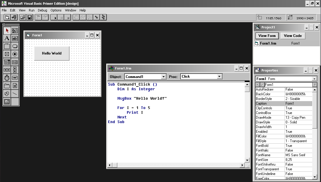Pick the TextBox tool in the toolbox
The height and width of the screenshot is (182, 321).
pos(15,38)
